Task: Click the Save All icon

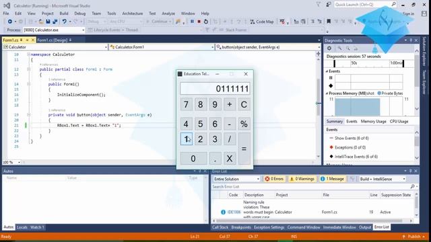Action: 55,22
